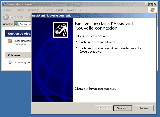Click the heading 'Bienvenue dans l'Assistant Nouvelle connexion'
The image size is (160, 117).
coord(104,26)
